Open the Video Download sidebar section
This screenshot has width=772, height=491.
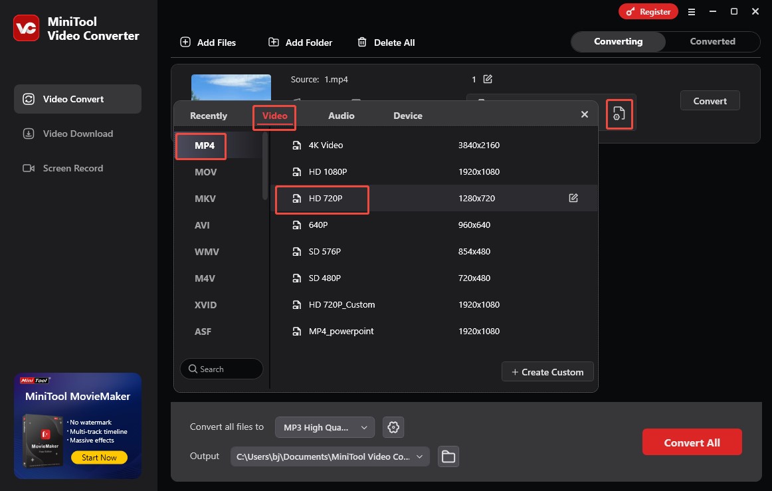click(78, 134)
